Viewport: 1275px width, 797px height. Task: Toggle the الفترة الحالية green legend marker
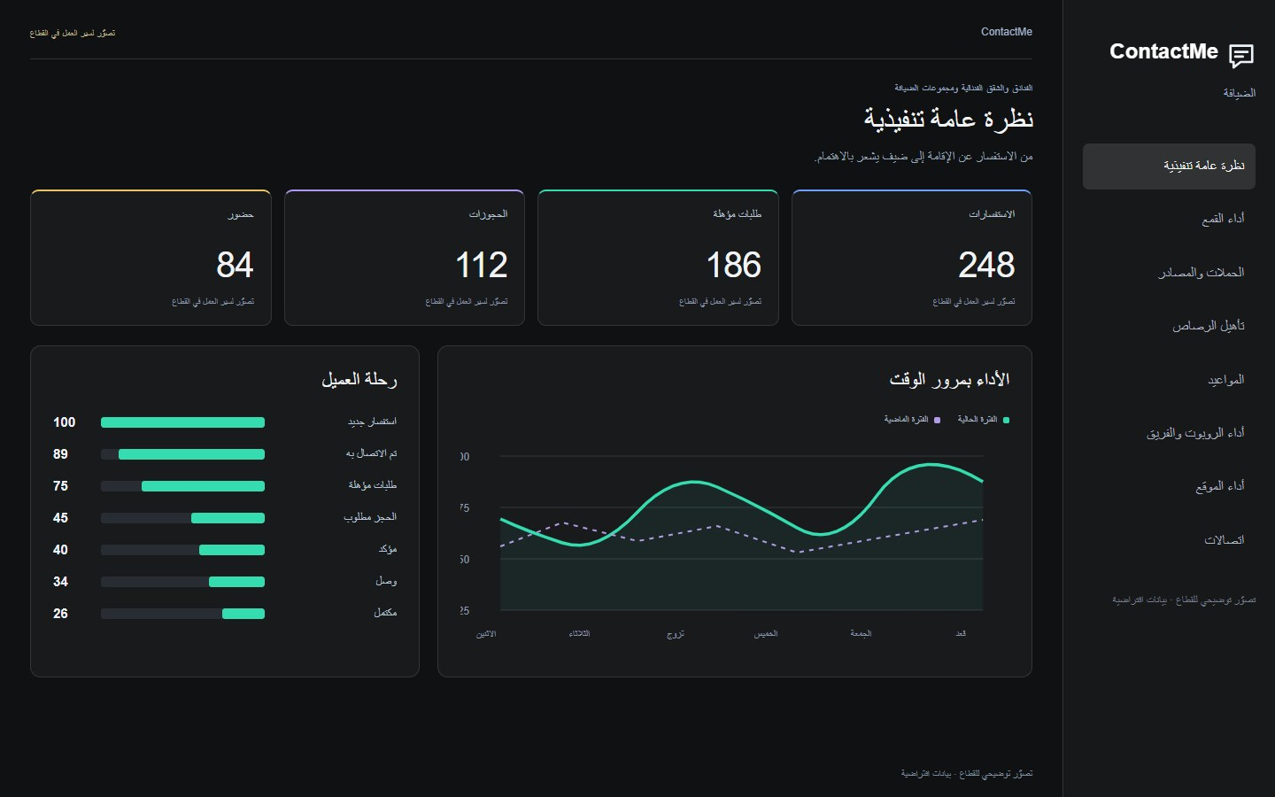[1006, 420]
